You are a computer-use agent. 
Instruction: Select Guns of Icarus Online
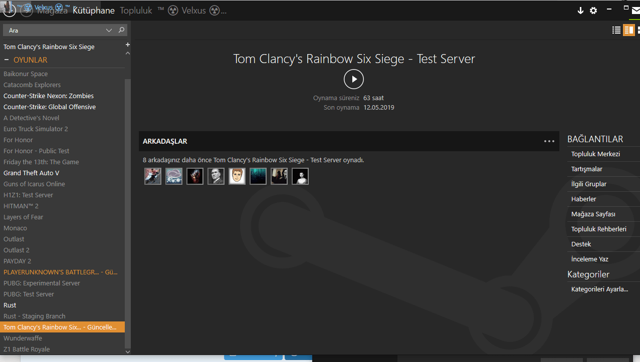pyautogui.click(x=62, y=184)
